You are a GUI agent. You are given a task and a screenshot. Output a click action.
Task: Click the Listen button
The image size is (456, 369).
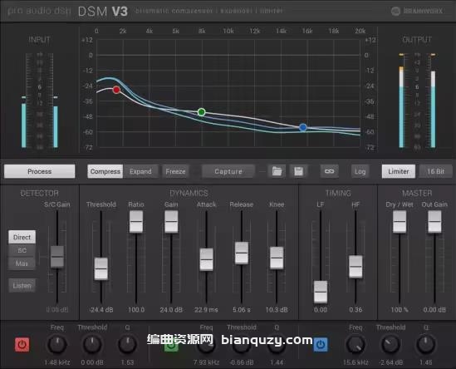point(22,286)
